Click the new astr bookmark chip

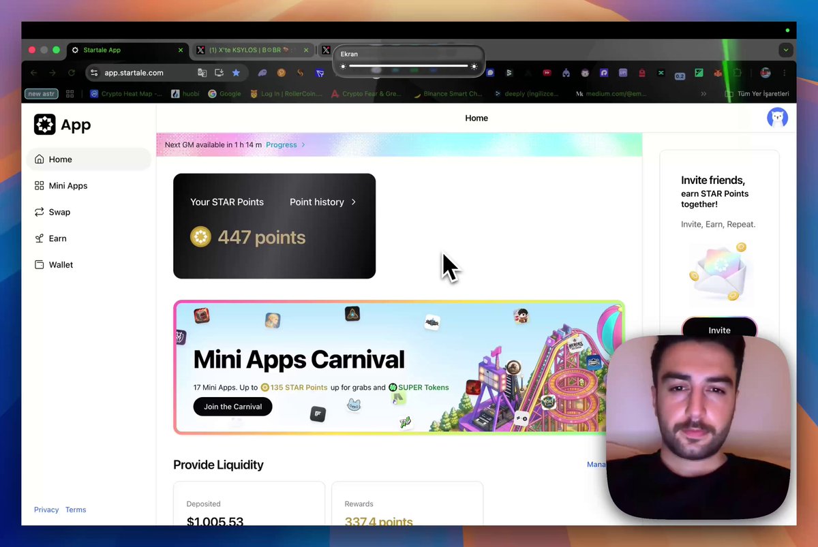42,94
